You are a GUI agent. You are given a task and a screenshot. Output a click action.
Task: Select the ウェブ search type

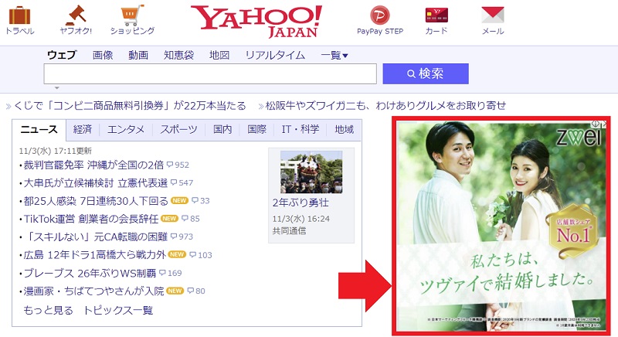pos(62,55)
